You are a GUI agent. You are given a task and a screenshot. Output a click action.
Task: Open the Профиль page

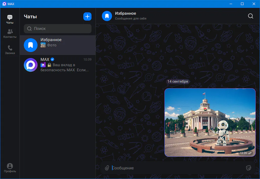(x=10, y=168)
